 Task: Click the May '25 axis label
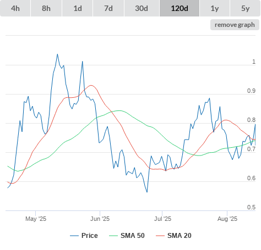(x=36, y=219)
